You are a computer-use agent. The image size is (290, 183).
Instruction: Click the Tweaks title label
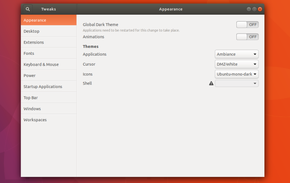pyautogui.click(x=48, y=9)
